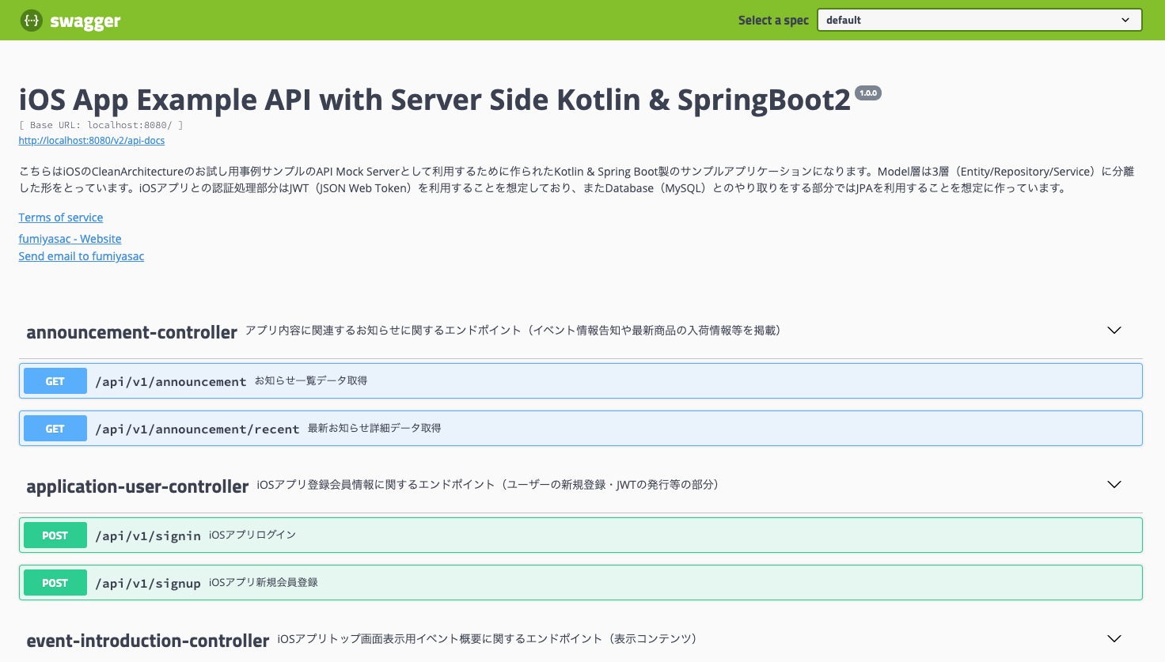Click Send email to fumiyasac link
The width and height of the screenshot is (1165, 662).
tap(82, 256)
